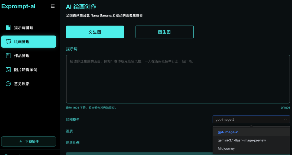Click the Exprompt-ai logo text

(18, 6)
